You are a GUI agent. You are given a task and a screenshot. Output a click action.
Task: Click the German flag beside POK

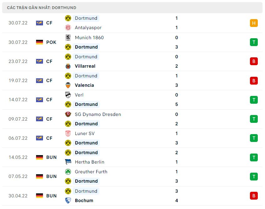coord(40,42)
